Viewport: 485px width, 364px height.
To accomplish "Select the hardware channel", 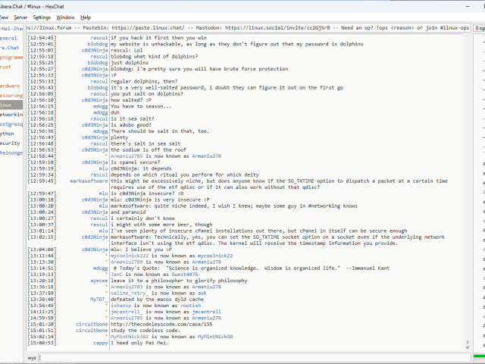I will [10, 86].
